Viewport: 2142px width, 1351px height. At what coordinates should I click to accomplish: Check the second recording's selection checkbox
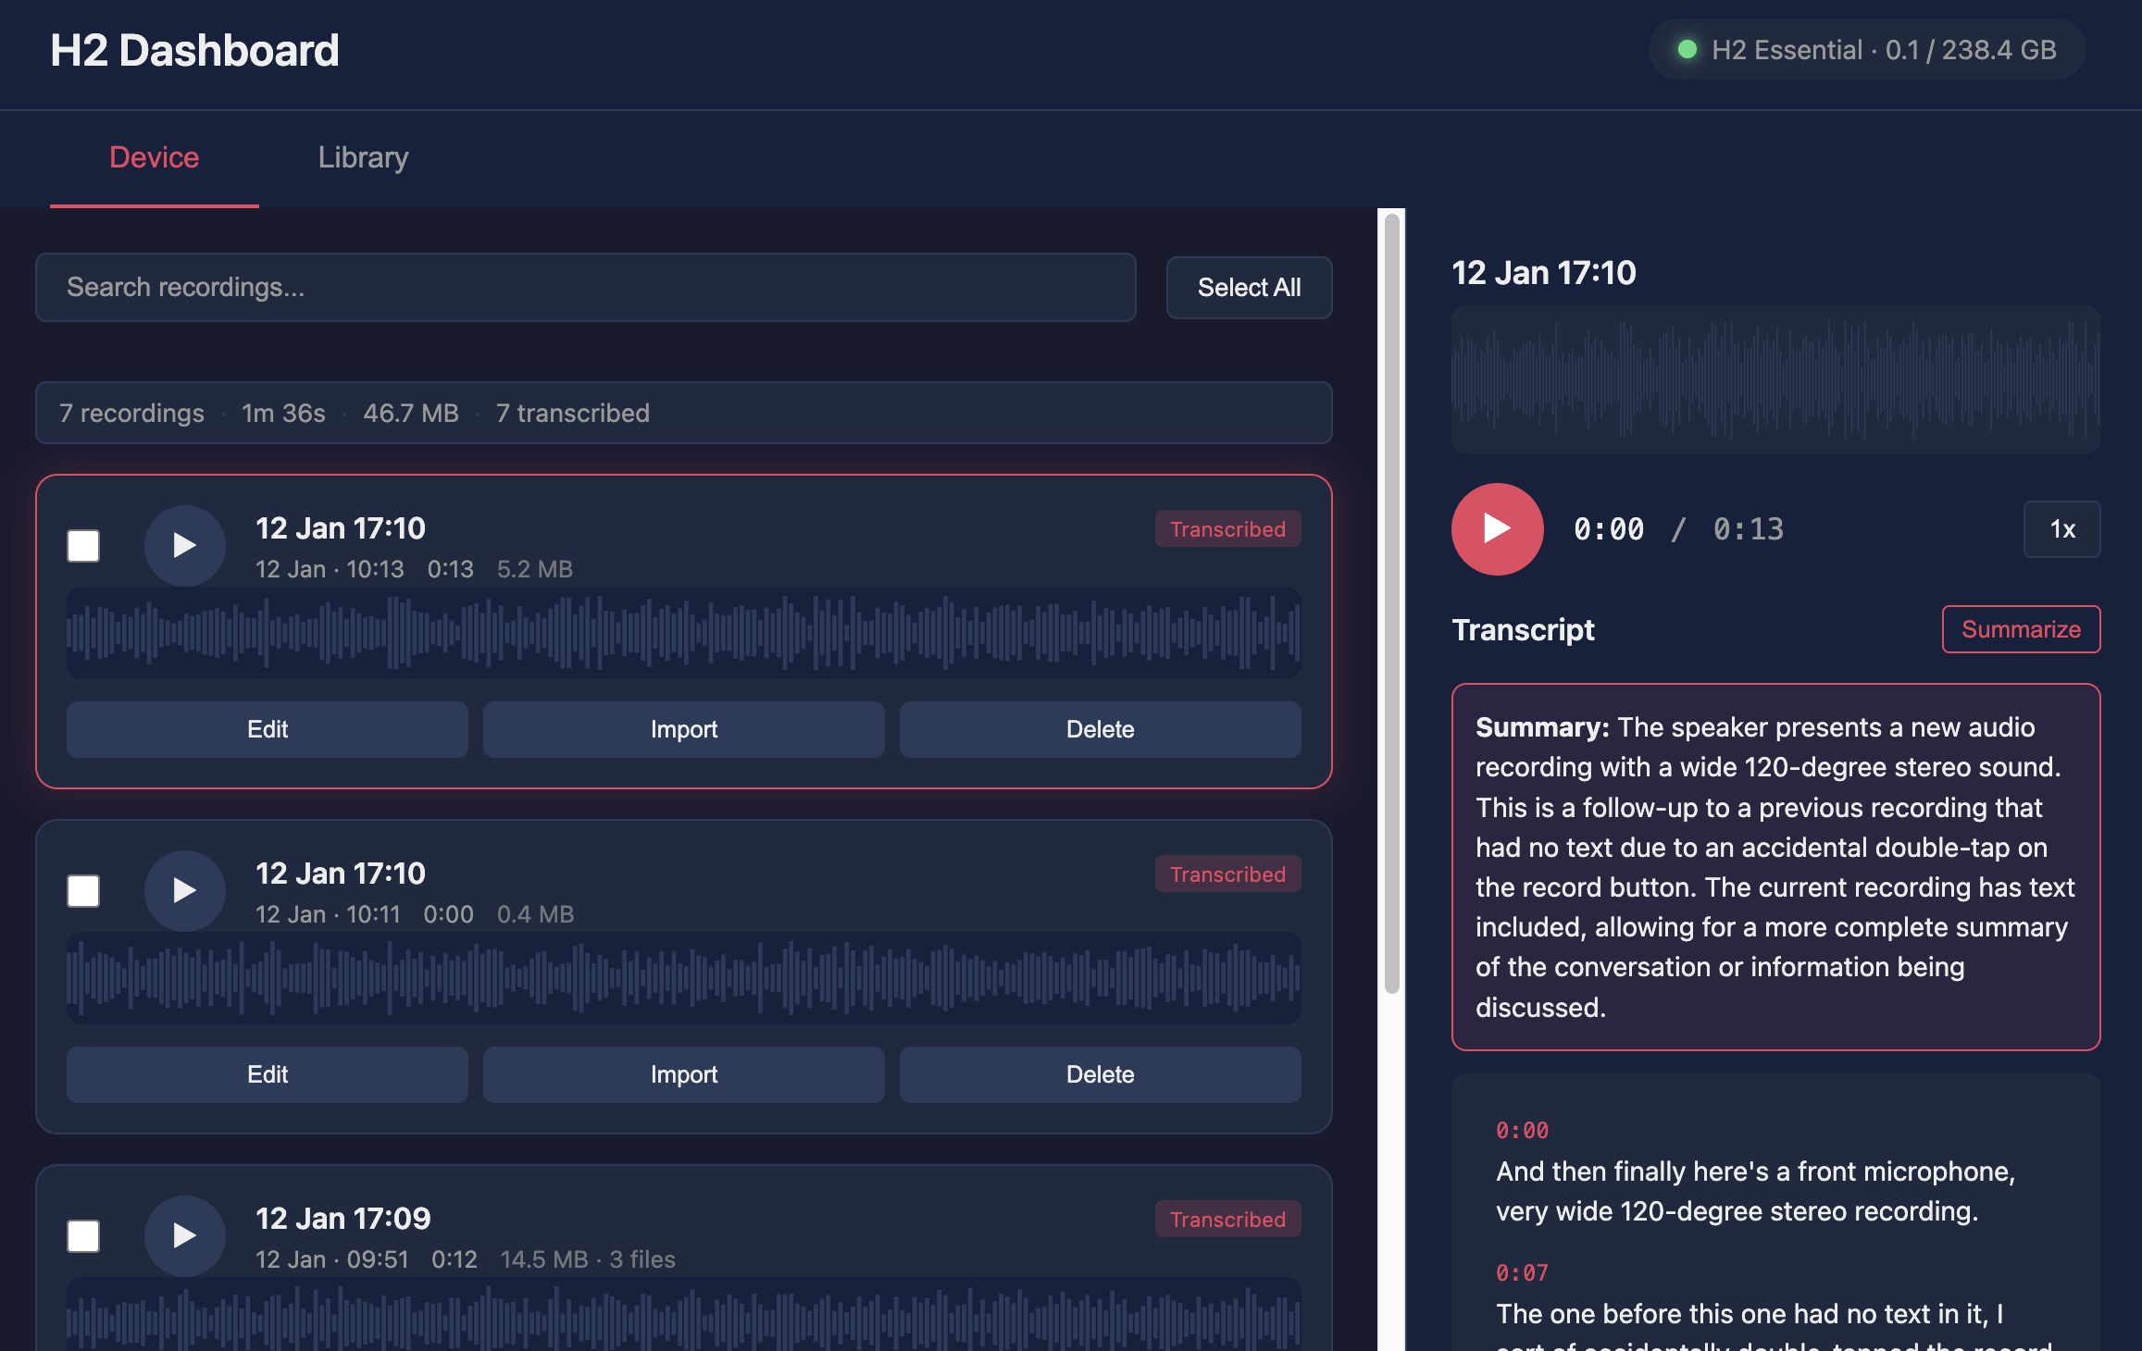click(x=82, y=890)
